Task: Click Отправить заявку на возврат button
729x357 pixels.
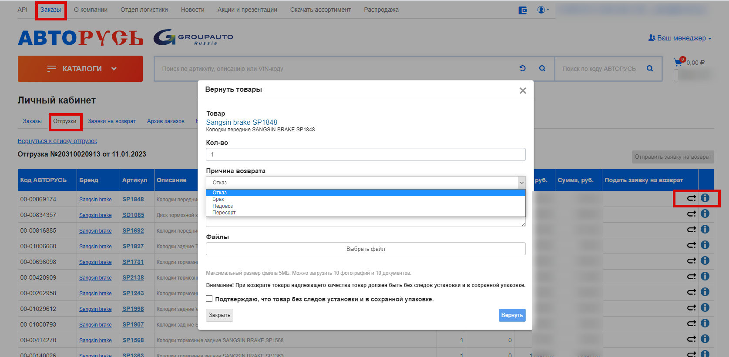Action: (x=673, y=157)
